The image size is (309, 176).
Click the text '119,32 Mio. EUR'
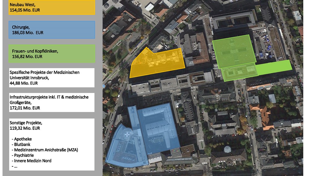pos(25,128)
